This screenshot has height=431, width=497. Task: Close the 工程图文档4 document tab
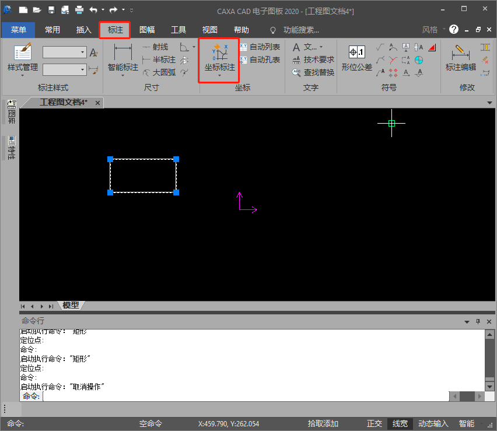click(97, 103)
